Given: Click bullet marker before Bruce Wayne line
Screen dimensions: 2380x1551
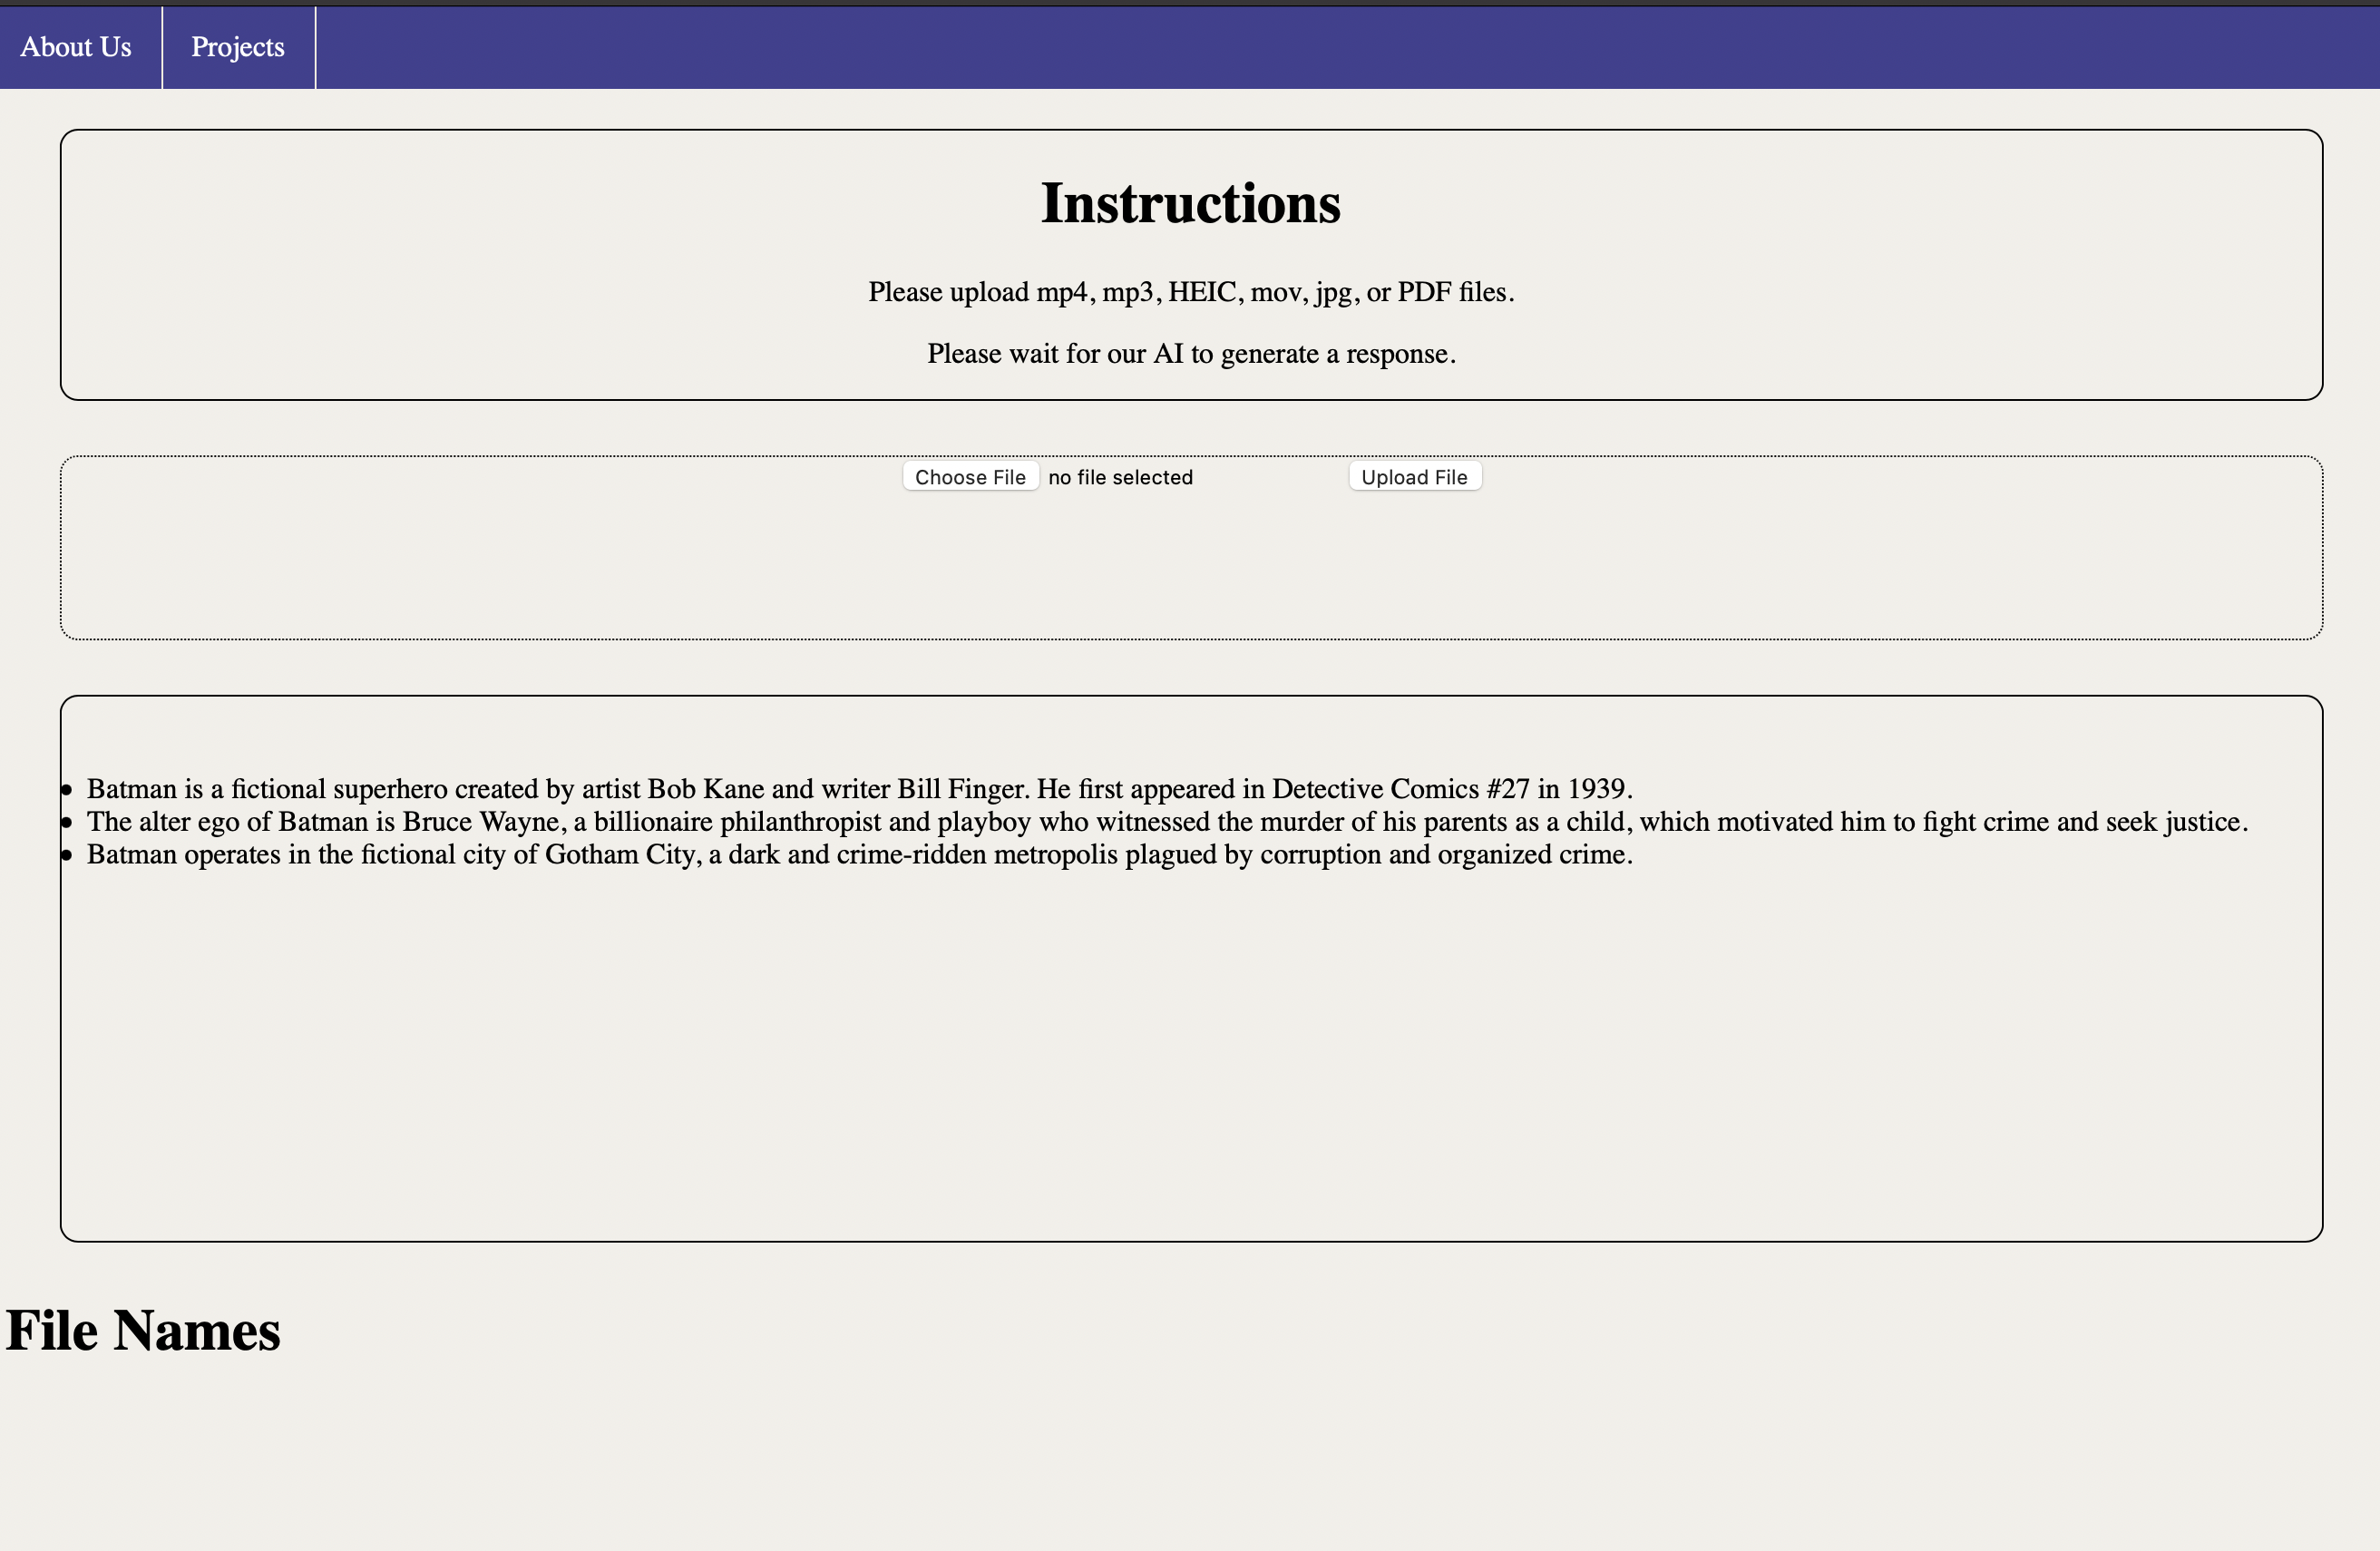Looking at the screenshot, I should coord(67,823).
